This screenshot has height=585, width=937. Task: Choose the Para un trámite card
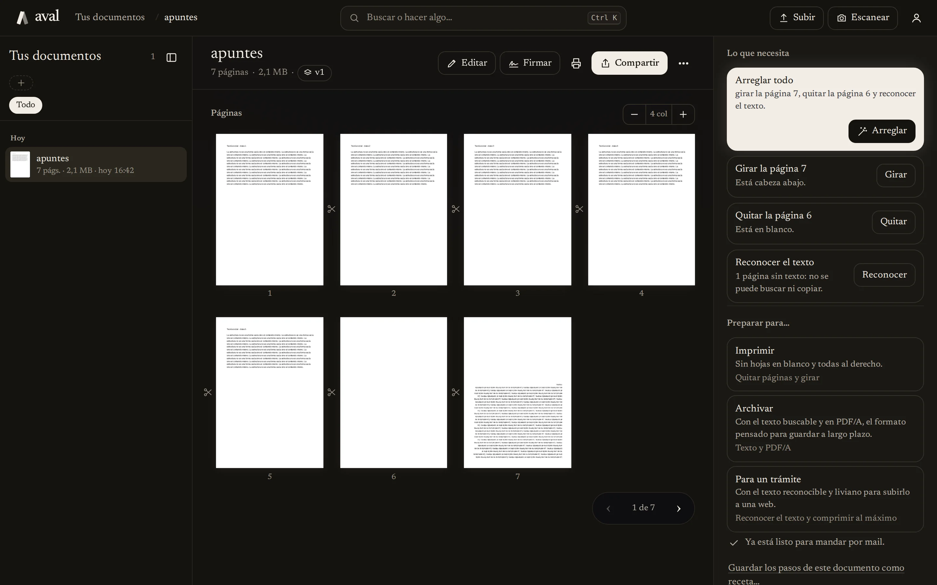[x=825, y=499]
